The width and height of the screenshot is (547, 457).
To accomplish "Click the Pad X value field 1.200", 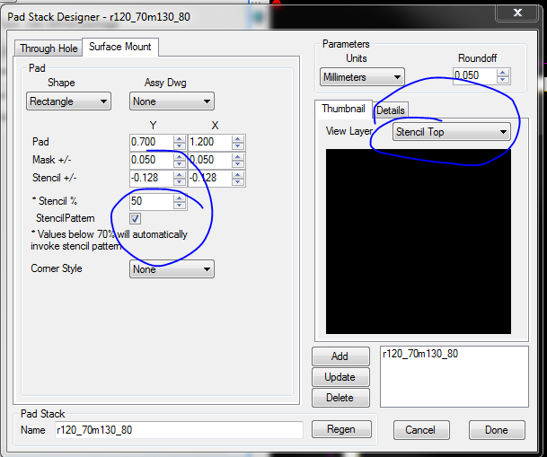I will click(x=209, y=142).
